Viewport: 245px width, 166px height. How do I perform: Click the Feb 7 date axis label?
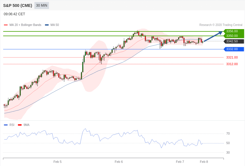coord(180,162)
